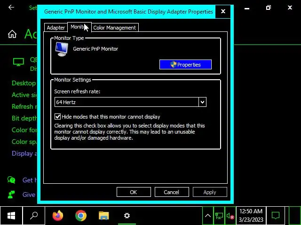
Task: Click the network status tray icon
Action: [219, 216]
